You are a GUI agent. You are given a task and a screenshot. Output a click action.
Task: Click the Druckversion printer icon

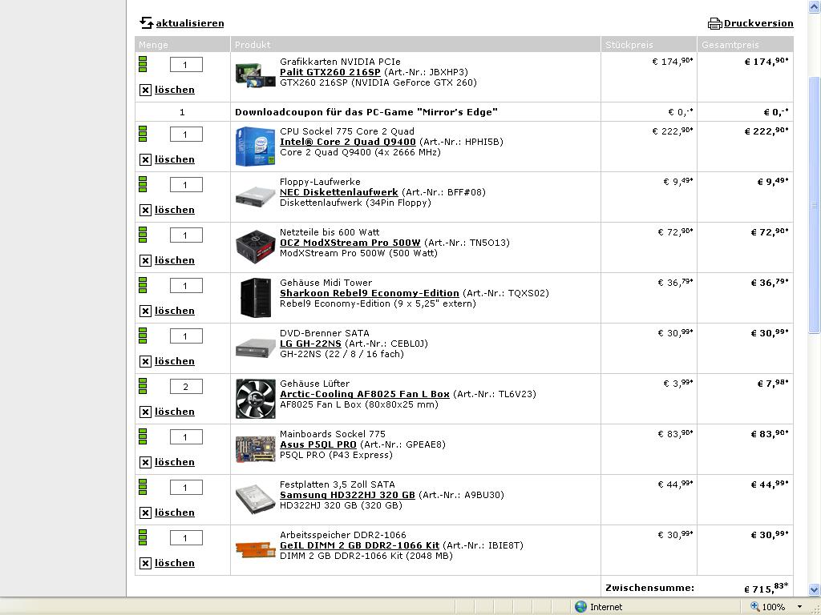pyautogui.click(x=714, y=23)
